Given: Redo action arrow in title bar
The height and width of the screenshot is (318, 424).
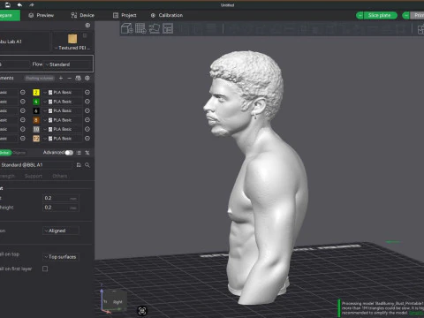Looking at the screenshot, I should click(x=32, y=4).
